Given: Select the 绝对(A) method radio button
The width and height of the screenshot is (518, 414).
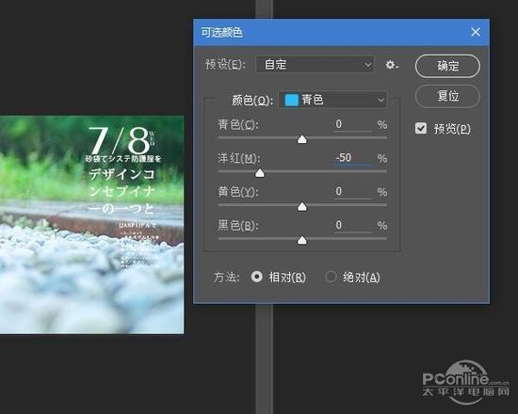Looking at the screenshot, I should tap(331, 277).
